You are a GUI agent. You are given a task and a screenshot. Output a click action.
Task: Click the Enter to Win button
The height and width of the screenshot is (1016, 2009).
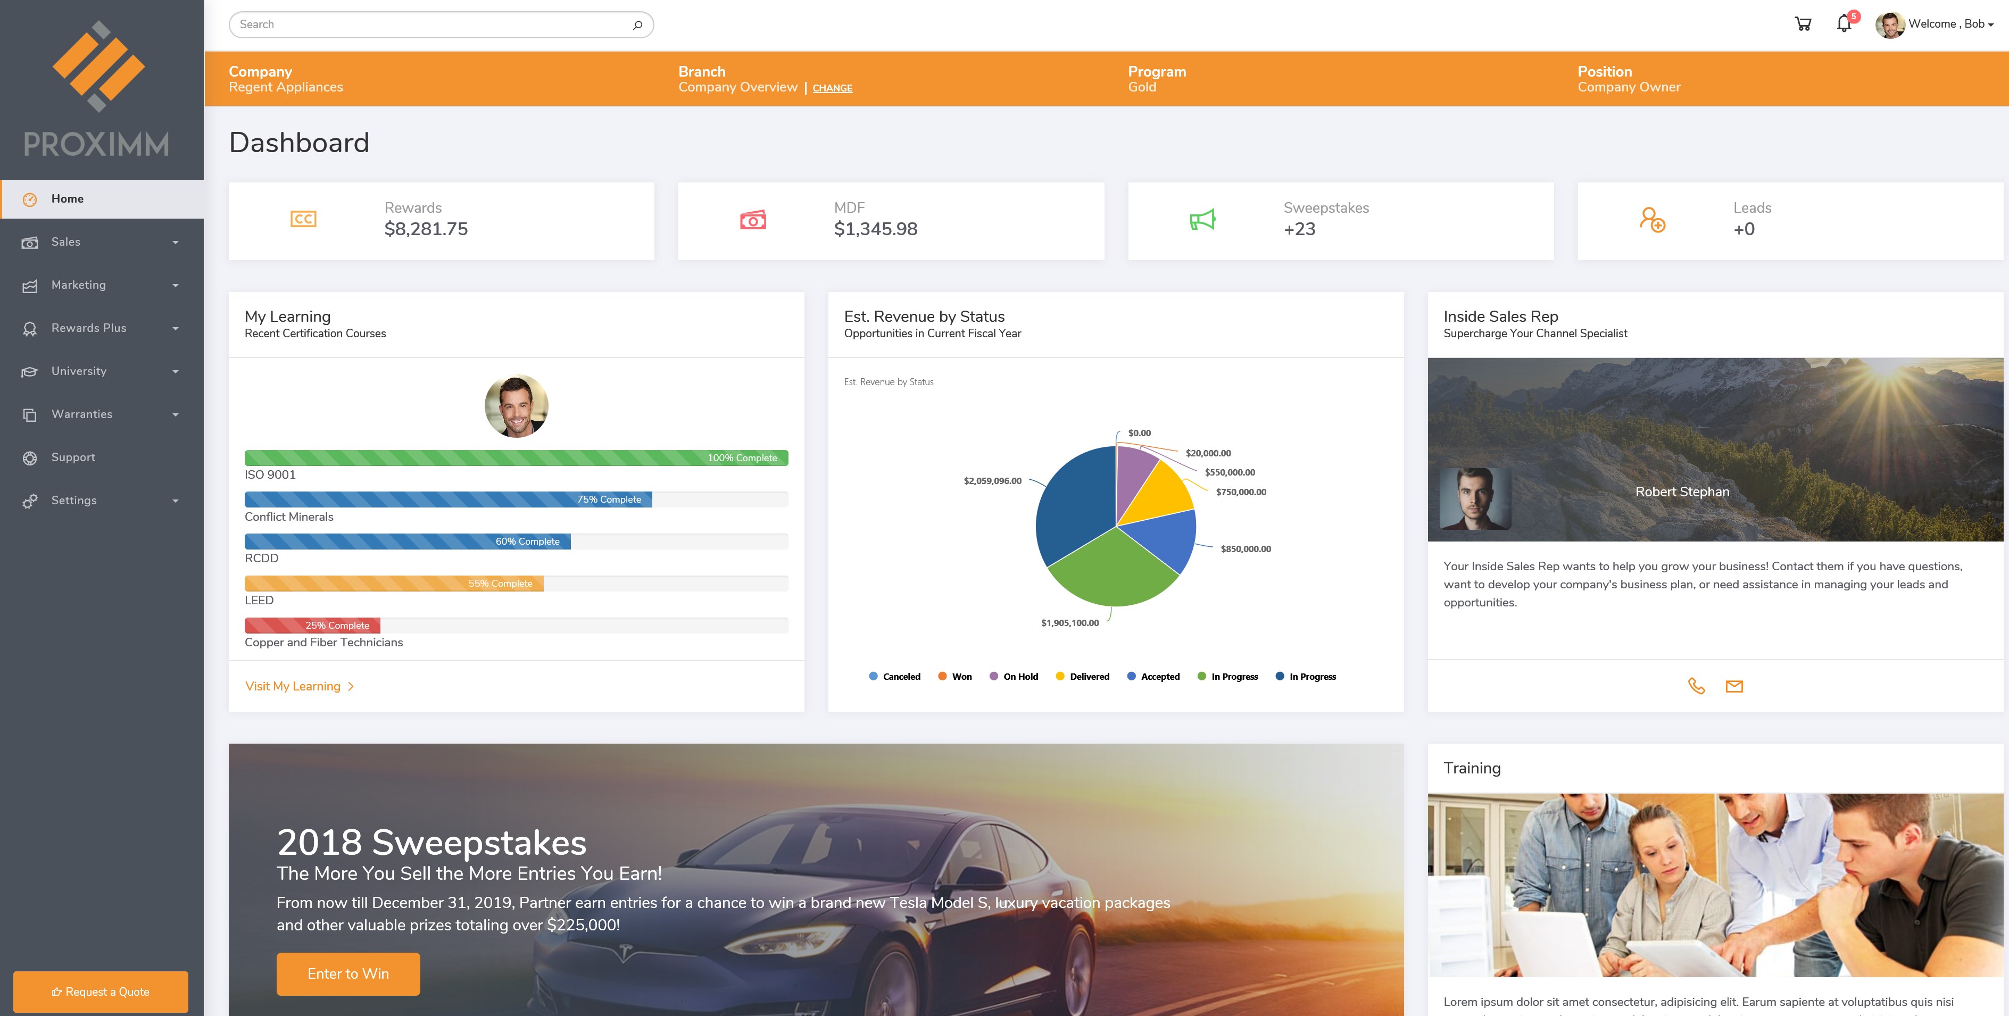348,973
